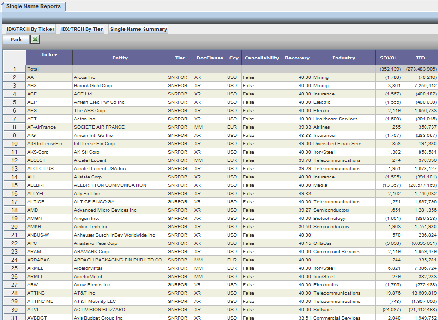Select the Arrow Electrs Inc cell
Viewport: 438px width, 320px height.
tap(120, 285)
